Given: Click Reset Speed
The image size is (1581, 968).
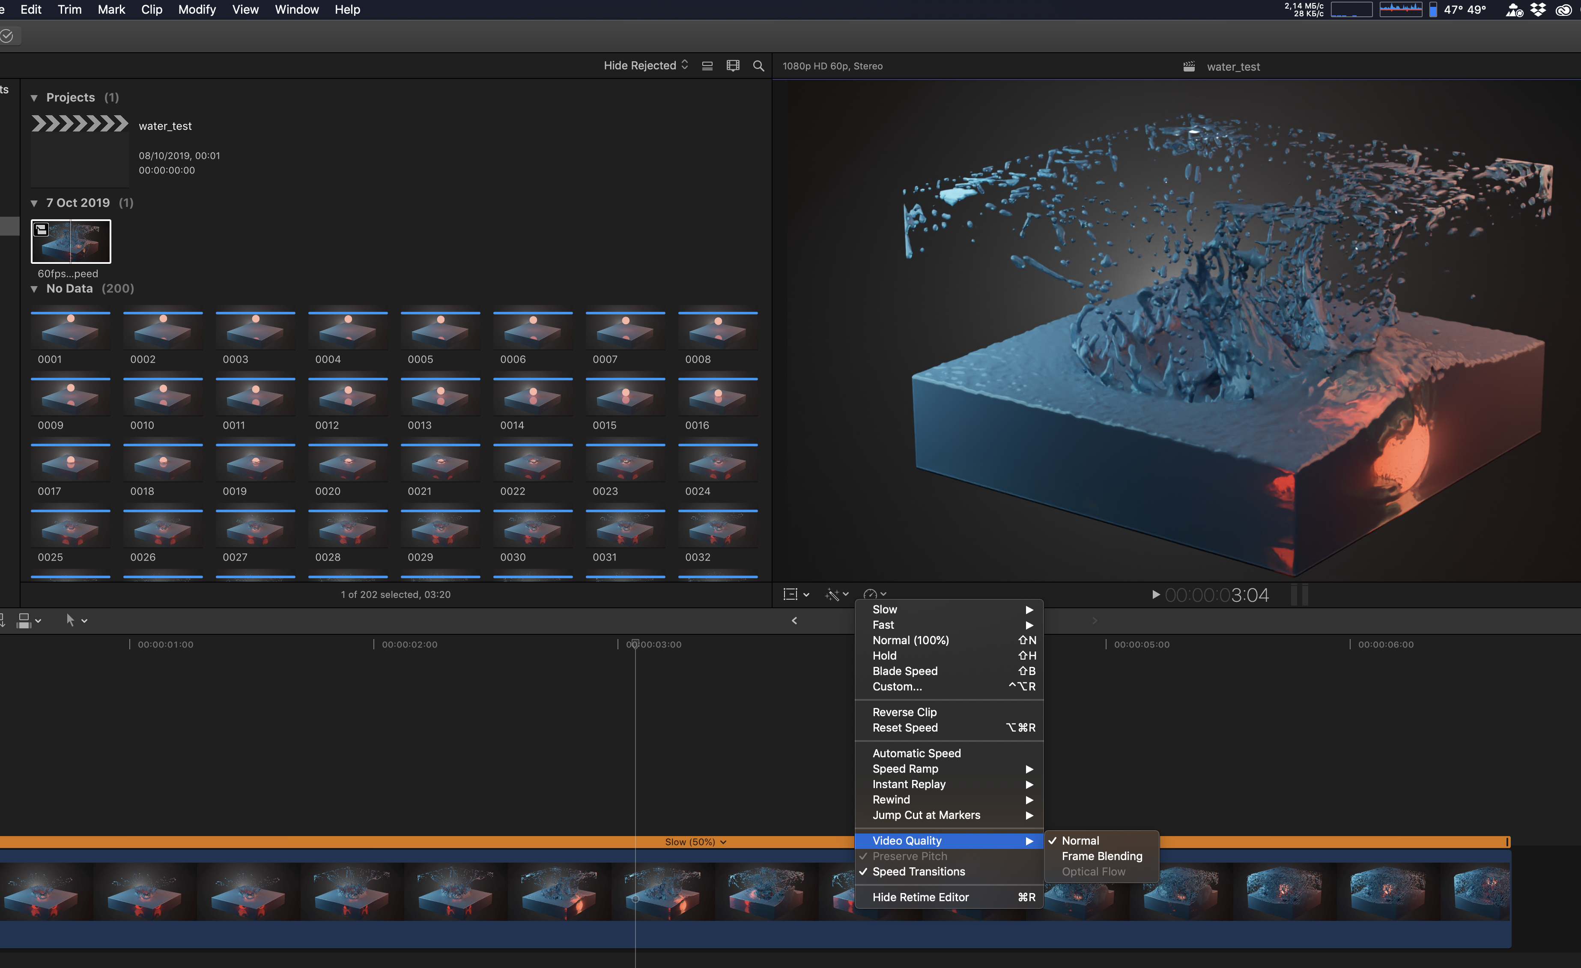Looking at the screenshot, I should click(949, 727).
